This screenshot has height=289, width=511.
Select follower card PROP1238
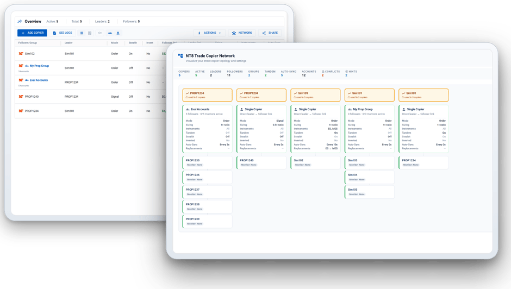click(x=208, y=206)
